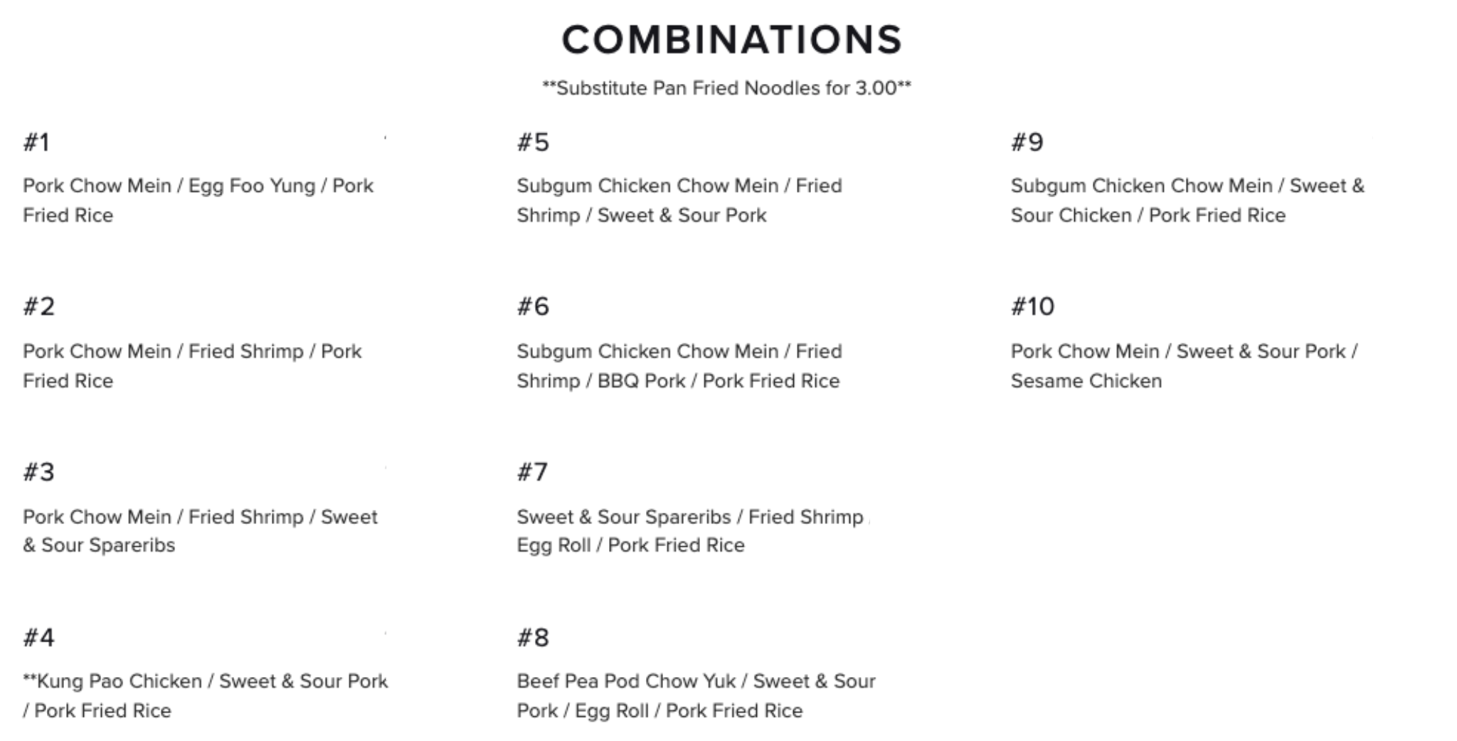Click the Egg Foo Yung combo description

(198, 201)
